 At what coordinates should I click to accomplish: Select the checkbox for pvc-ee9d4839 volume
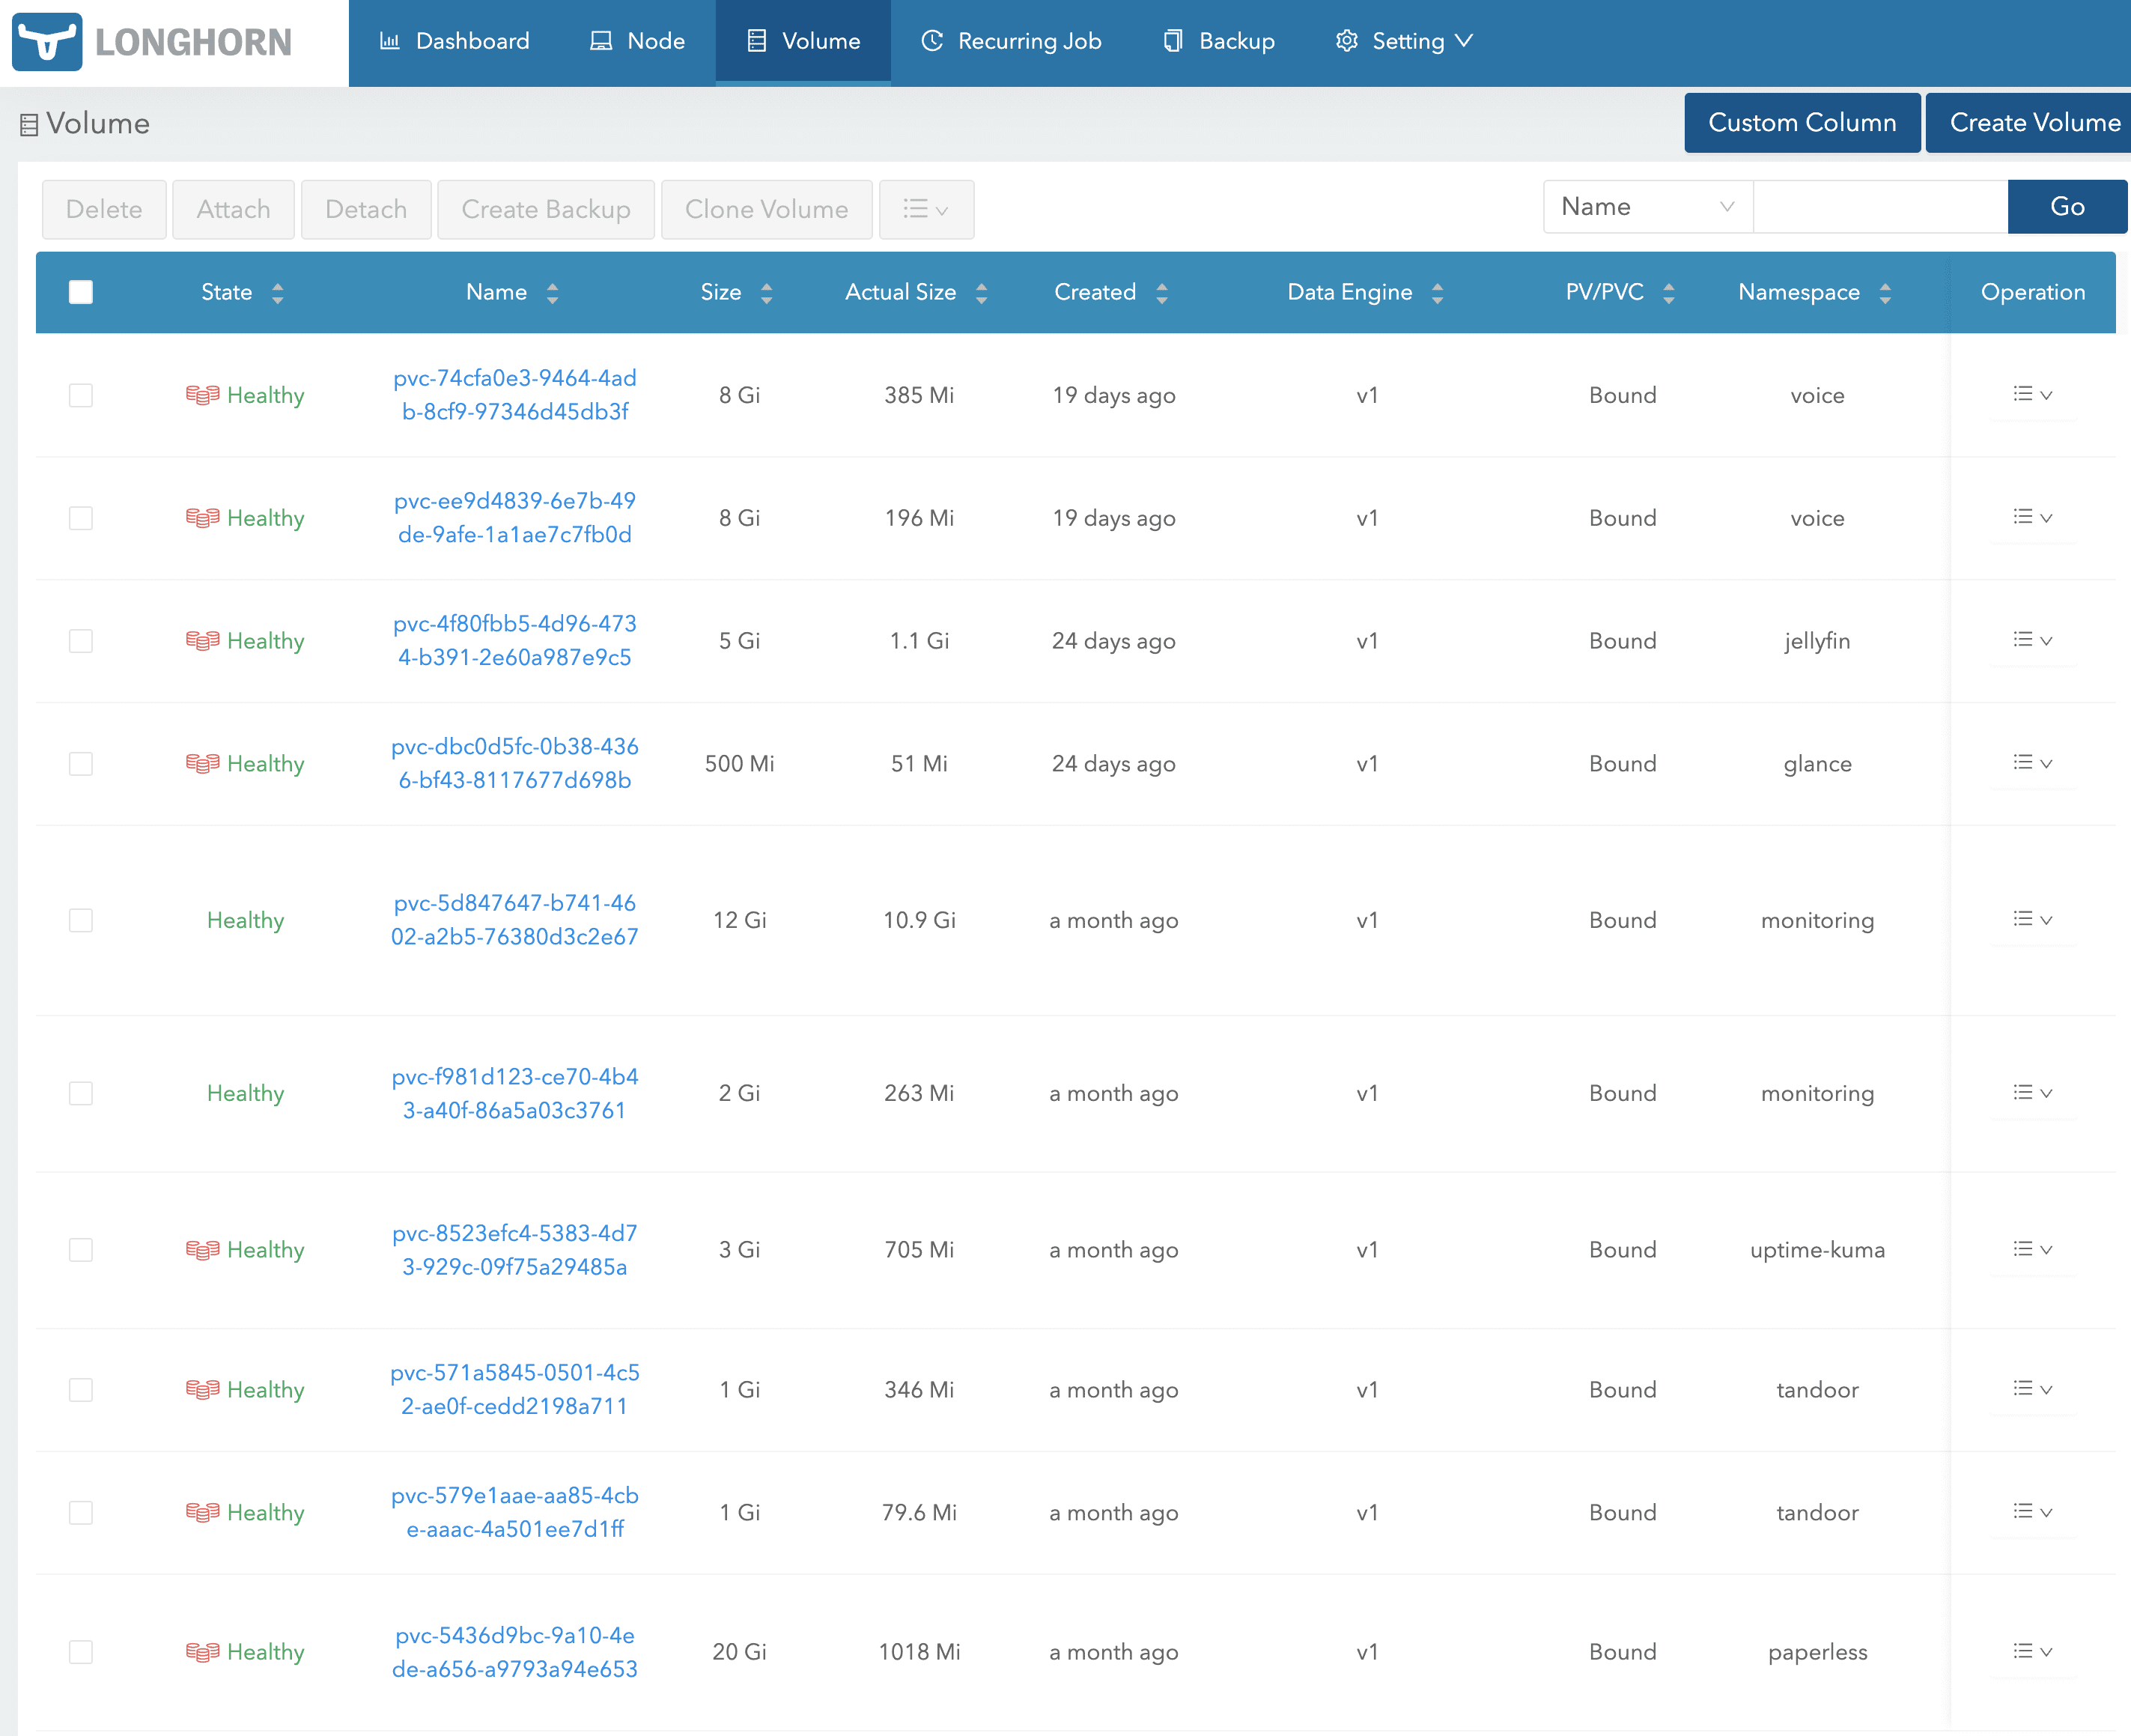click(81, 518)
